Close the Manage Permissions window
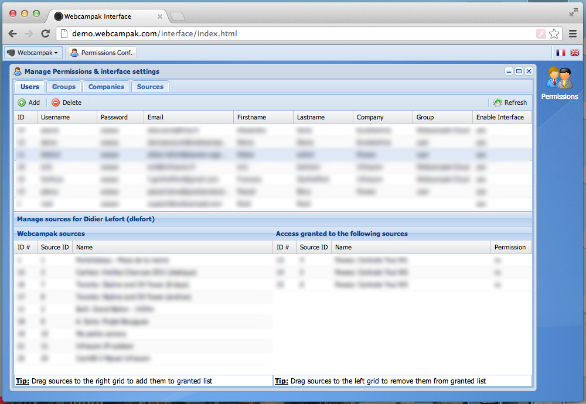Screen dimensions: 586x404 coord(529,71)
